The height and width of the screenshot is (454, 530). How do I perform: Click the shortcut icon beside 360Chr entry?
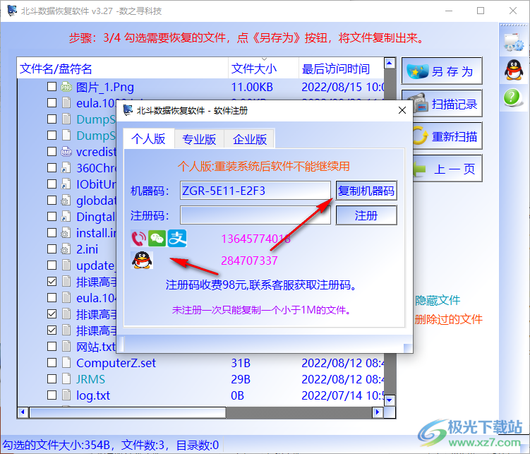[x=66, y=168]
